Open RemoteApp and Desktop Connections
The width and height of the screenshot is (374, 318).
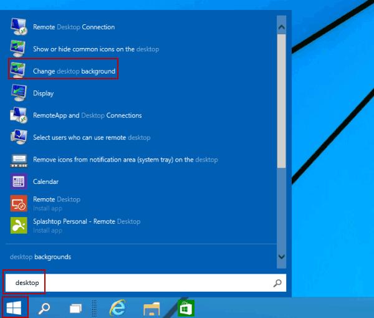tap(87, 115)
